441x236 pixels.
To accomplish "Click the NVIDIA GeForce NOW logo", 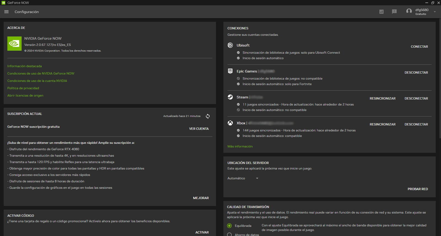I will point(14,44).
